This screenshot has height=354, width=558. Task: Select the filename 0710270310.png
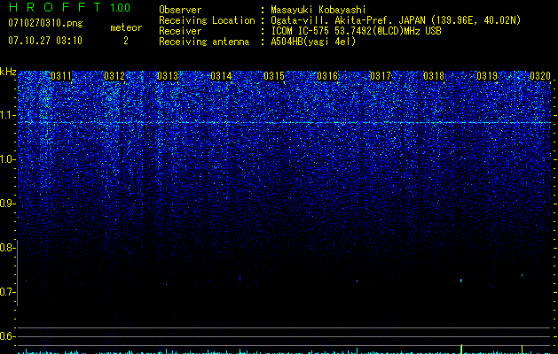pos(45,23)
